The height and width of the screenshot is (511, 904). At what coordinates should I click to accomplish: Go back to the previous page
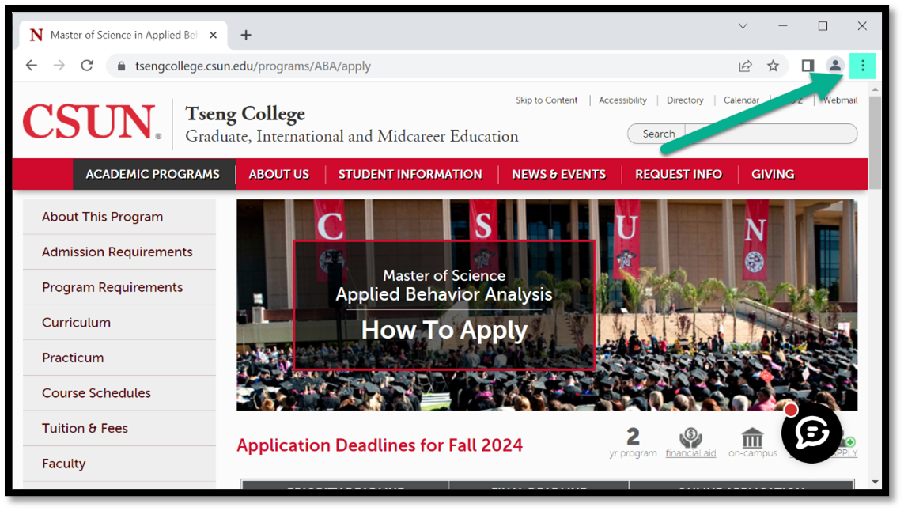point(32,66)
